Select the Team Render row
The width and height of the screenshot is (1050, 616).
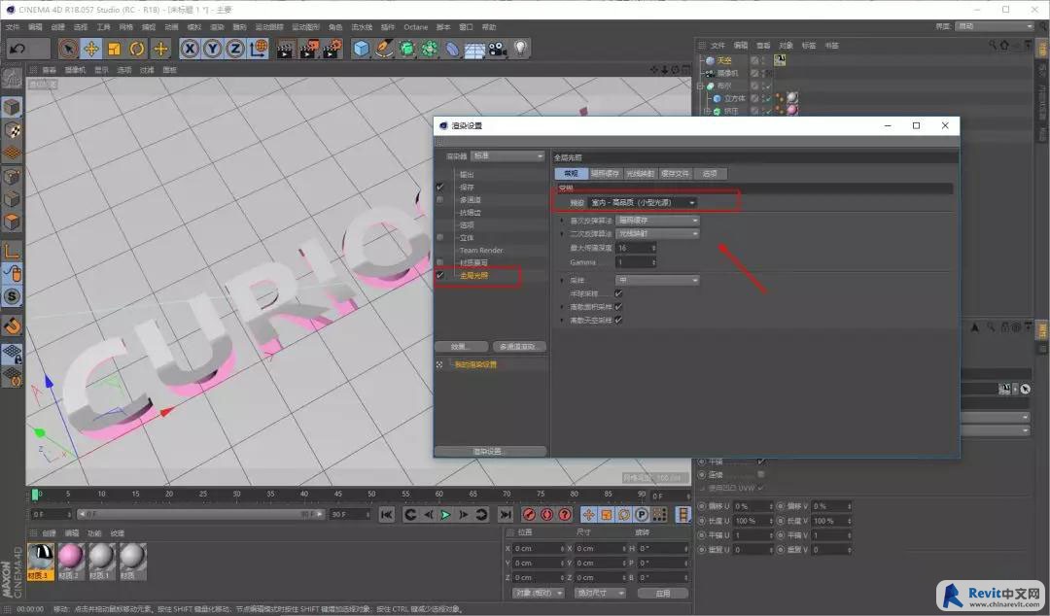481,251
